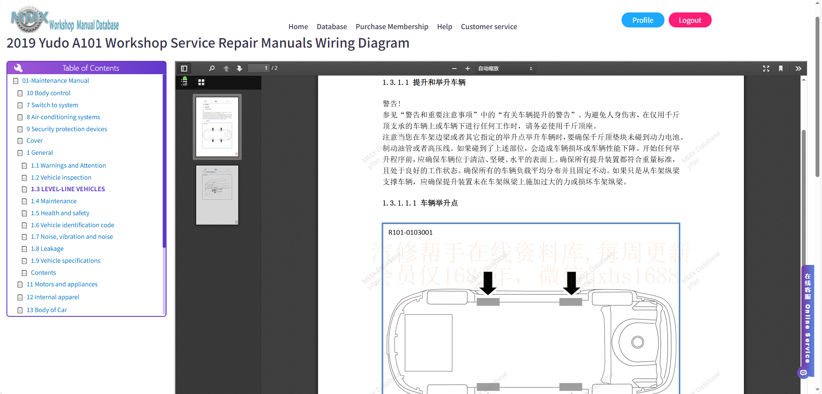This screenshot has width=822, height=394.
Task: Click document icon beside 1.9 Vehicle specifications
Action: click(24, 261)
